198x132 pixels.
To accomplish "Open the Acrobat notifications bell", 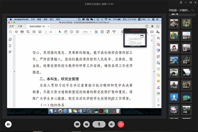I will (x=152, y=26).
